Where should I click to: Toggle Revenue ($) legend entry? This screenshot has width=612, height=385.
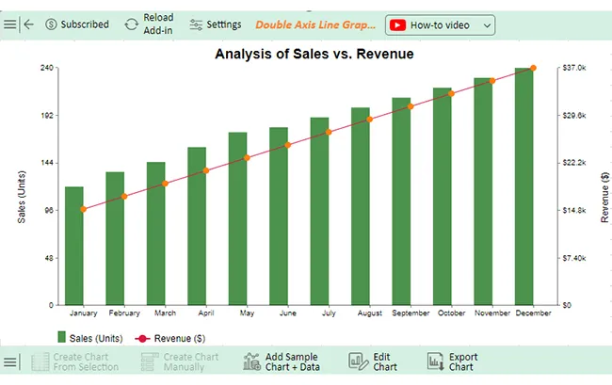click(170, 338)
